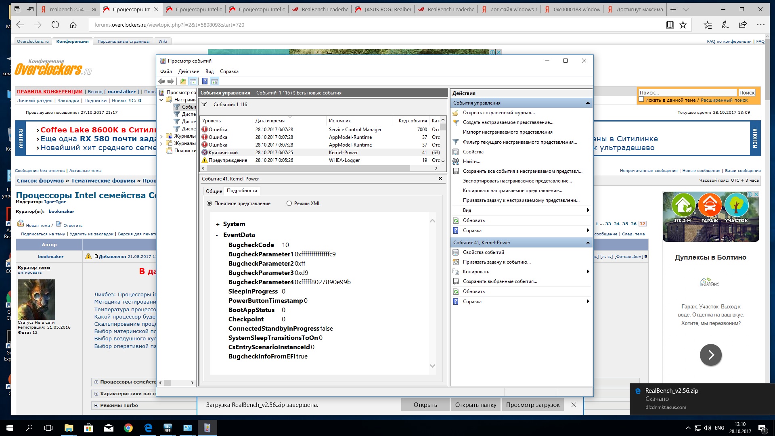This screenshot has height=436, width=775.
Task: Click the Find binoculars icon in Actions
Action: coord(456,161)
